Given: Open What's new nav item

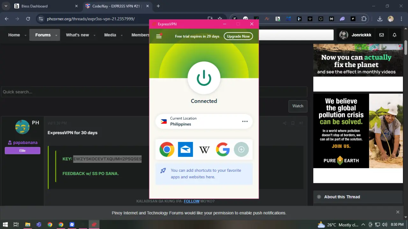Looking at the screenshot, I should (77, 35).
